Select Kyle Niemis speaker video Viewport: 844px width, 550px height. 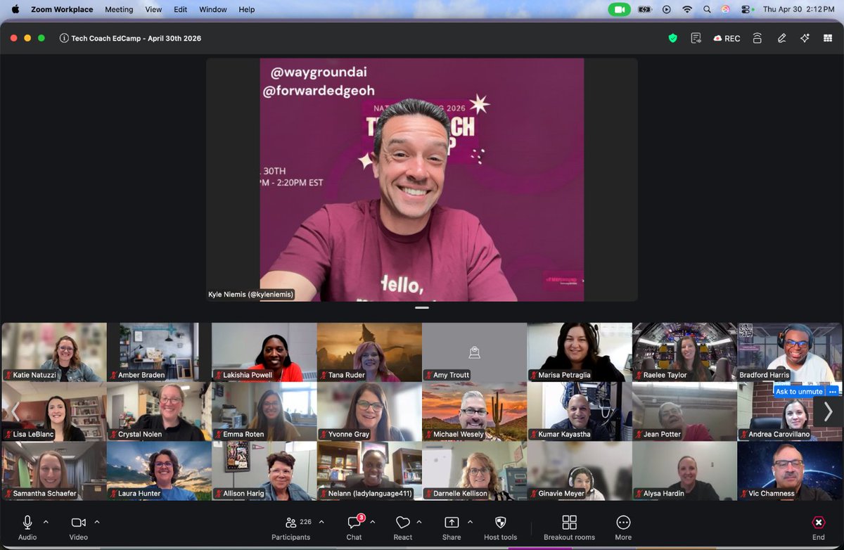point(422,179)
